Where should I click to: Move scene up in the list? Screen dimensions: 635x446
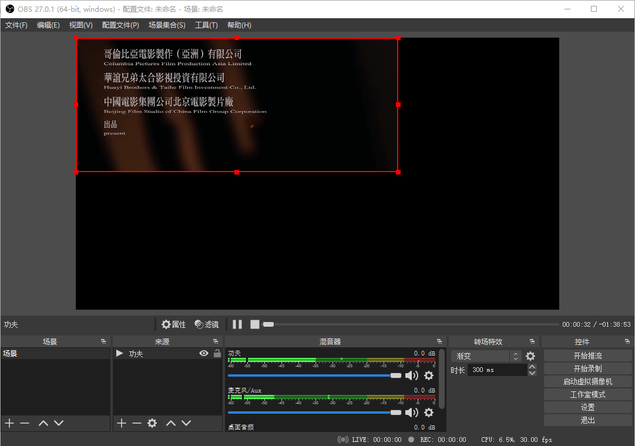[43, 423]
